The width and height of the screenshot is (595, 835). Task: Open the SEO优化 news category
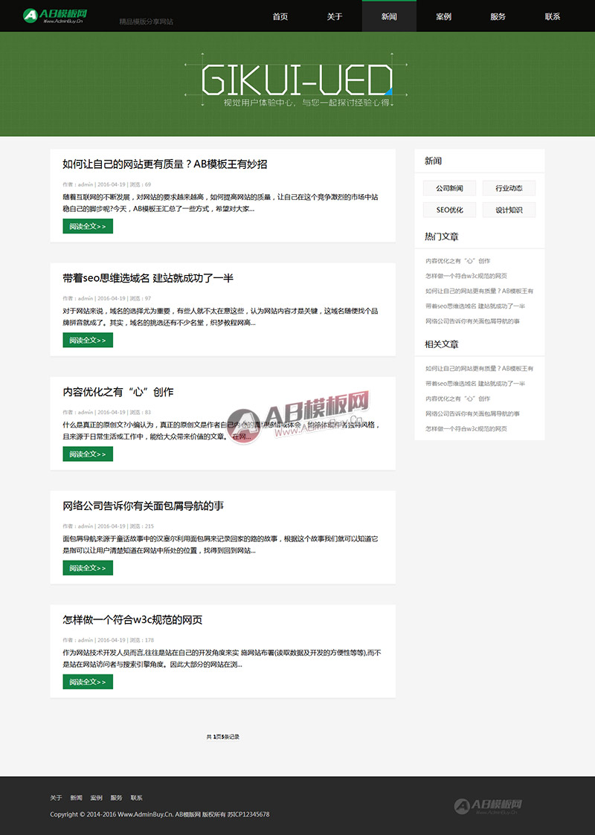[449, 210]
